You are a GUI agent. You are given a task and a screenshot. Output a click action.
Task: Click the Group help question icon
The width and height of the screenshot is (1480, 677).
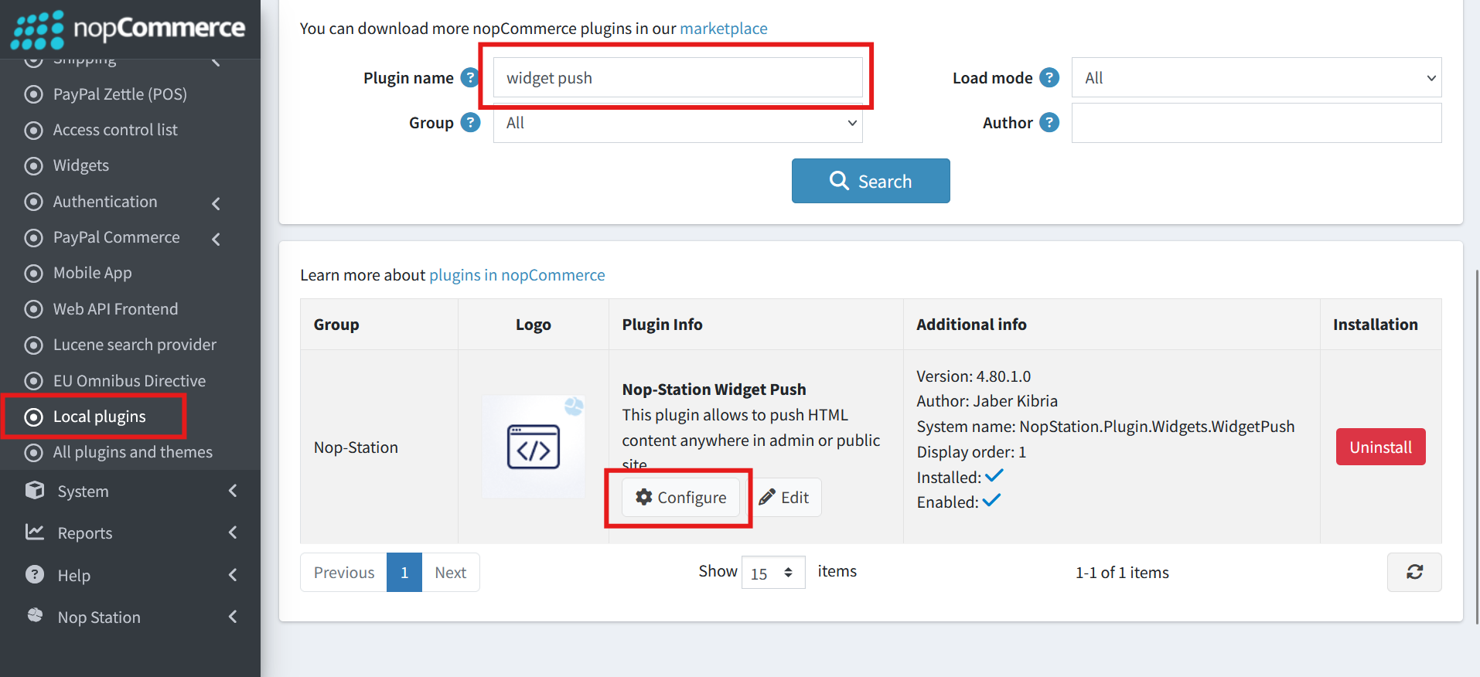click(x=470, y=122)
